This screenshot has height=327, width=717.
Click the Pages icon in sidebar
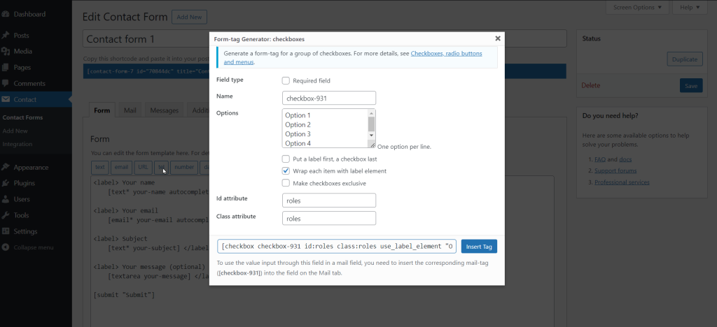click(x=6, y=67)
